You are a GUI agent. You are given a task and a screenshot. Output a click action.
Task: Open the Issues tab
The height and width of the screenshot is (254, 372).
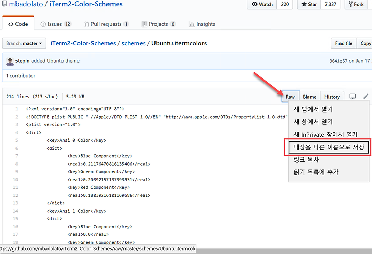point(56,24)
